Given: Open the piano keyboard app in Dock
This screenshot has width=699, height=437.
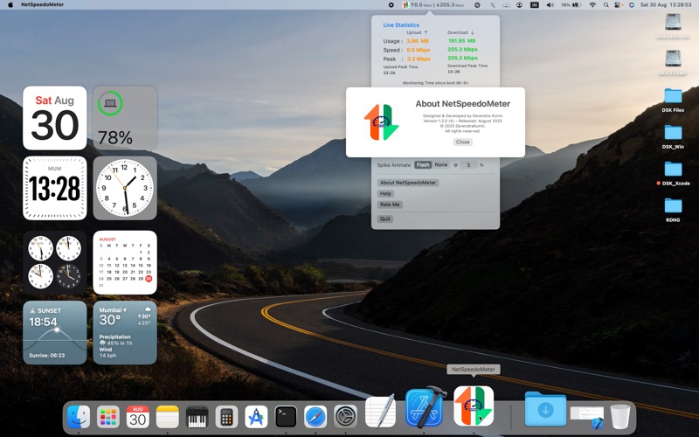Looking at the screenshot, I should point(197,417).
